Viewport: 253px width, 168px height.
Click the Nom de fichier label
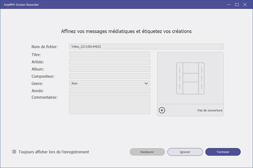[x=45, y=47]
